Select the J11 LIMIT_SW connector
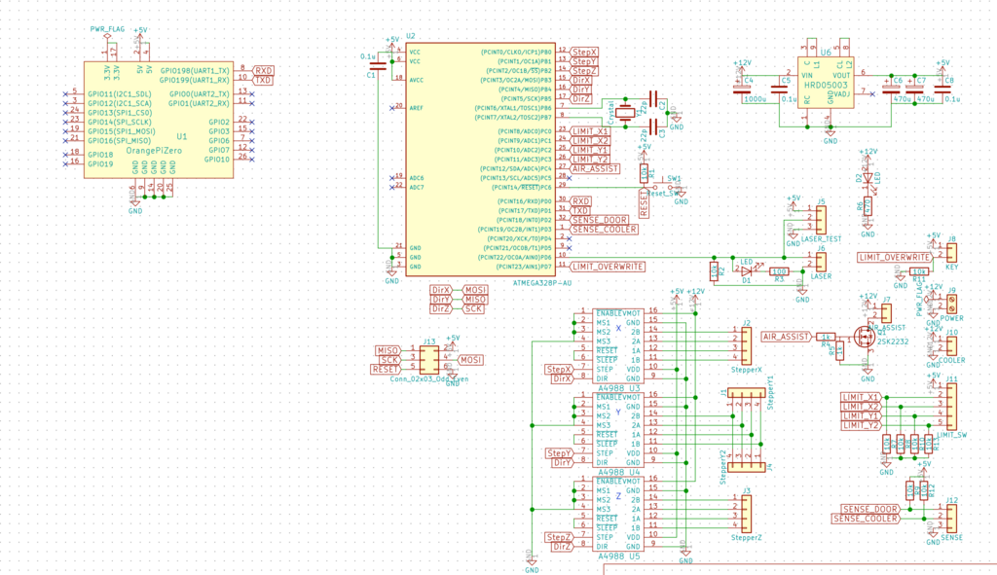997x575 pixels. click(951, 407)
